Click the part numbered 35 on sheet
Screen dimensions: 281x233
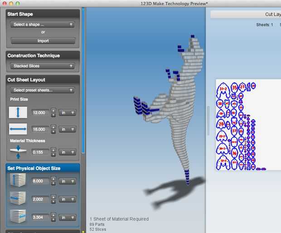point(234,87)
